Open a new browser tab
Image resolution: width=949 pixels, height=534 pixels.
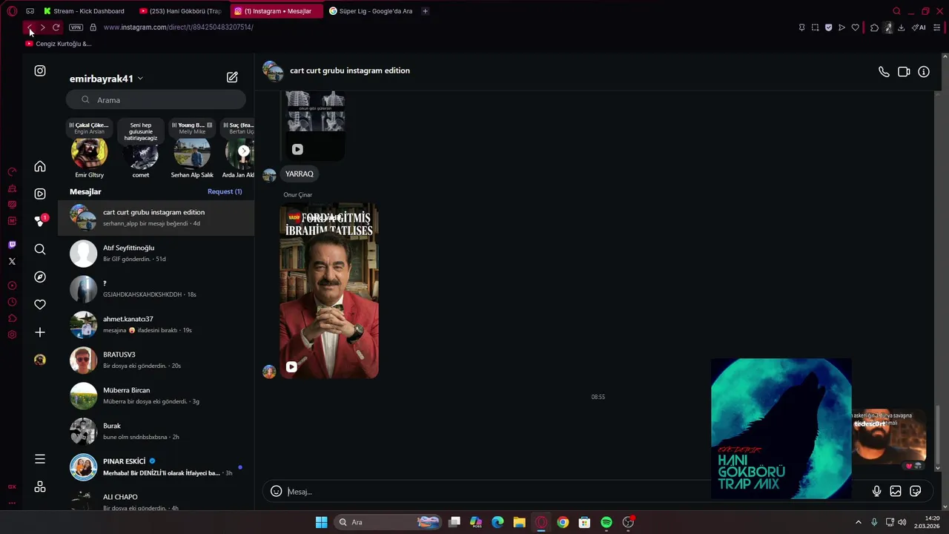click(425, 11)
